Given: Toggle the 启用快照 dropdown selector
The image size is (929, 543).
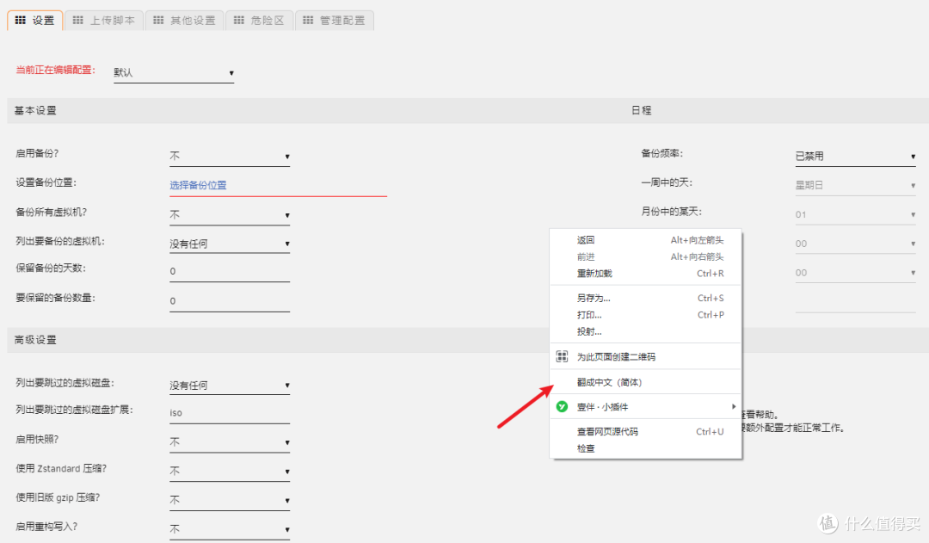Looking at the screenshot, I should click(229, 442).
